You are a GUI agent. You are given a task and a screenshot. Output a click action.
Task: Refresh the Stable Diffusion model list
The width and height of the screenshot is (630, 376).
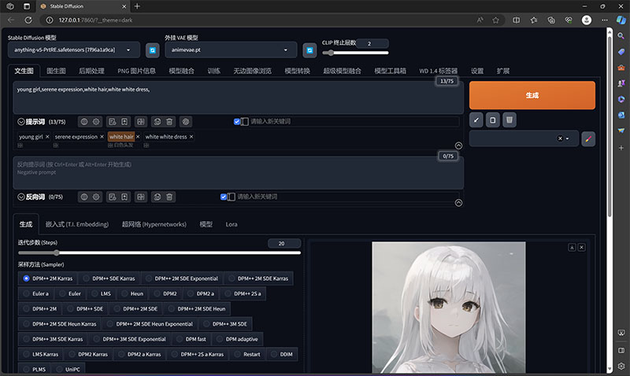152,50
